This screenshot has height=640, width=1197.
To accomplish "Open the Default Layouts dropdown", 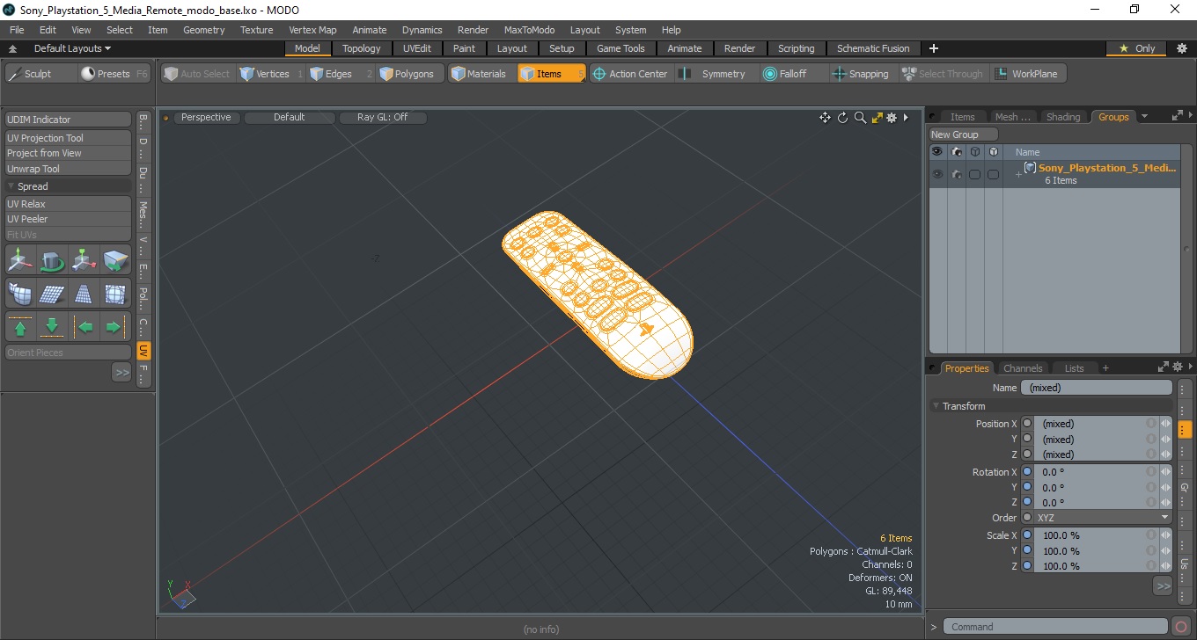I will click(x=72, y=48).
